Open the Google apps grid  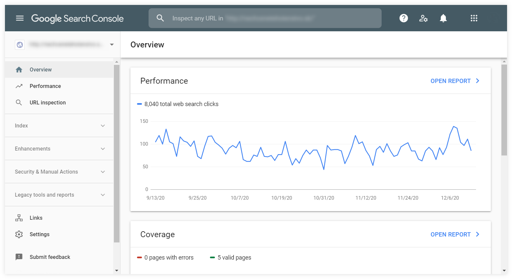[x=474, y=18]
